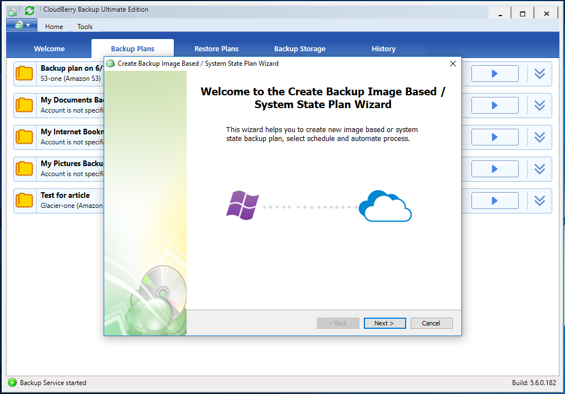Click the green Backup Service status icon

coord(12,382)
